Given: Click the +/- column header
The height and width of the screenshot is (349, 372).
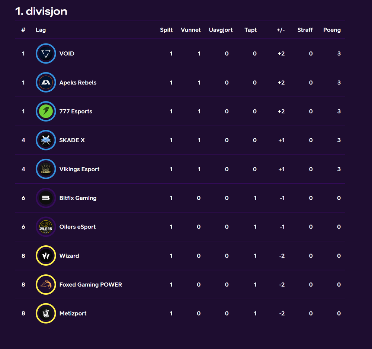Looking at the screenshot, I should (x=280, y=30).
